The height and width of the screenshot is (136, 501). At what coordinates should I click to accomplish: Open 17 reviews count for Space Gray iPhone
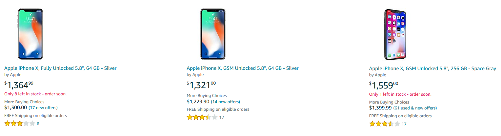[404, 124]
